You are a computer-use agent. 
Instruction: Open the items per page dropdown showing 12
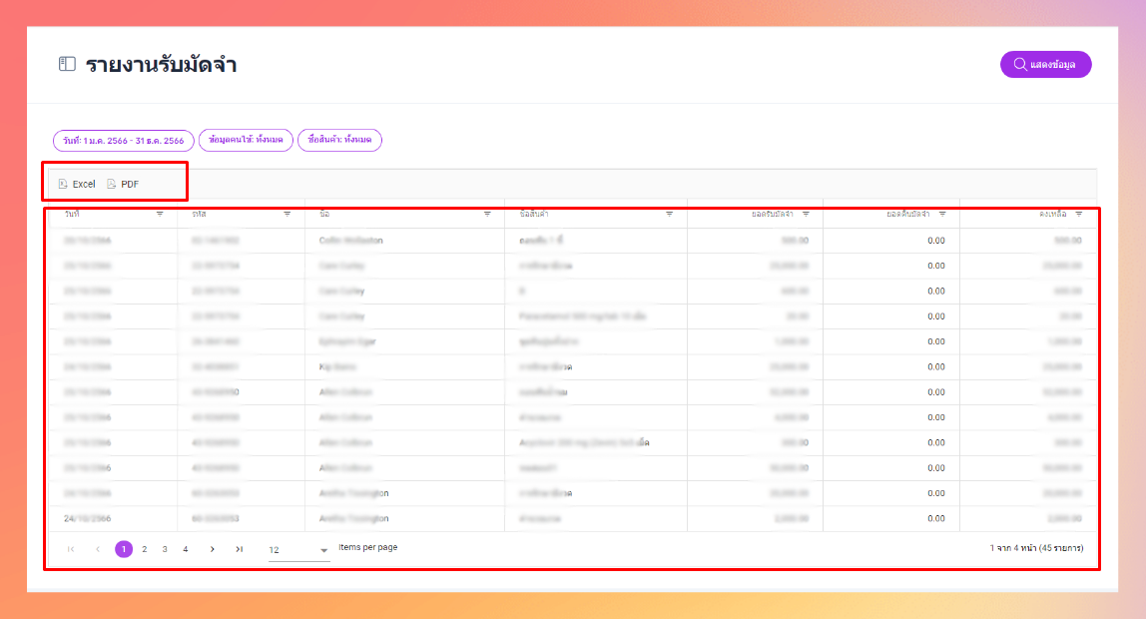click(x=298, y=550)
